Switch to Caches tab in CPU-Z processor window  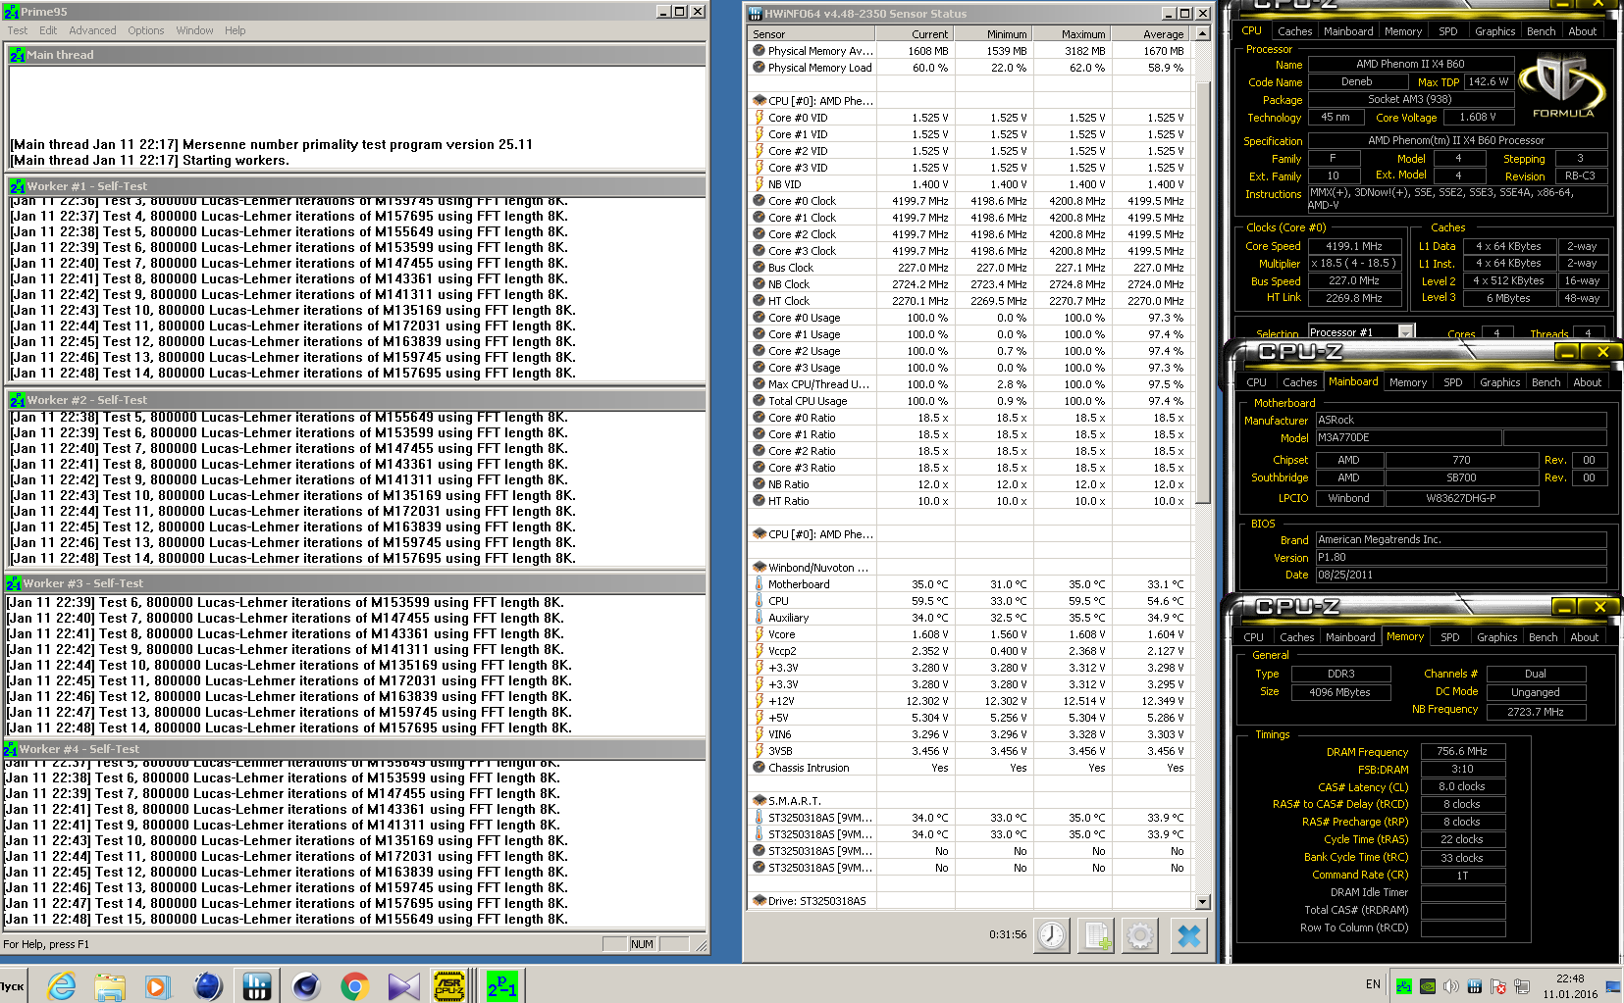click(x=1294, y=31)
